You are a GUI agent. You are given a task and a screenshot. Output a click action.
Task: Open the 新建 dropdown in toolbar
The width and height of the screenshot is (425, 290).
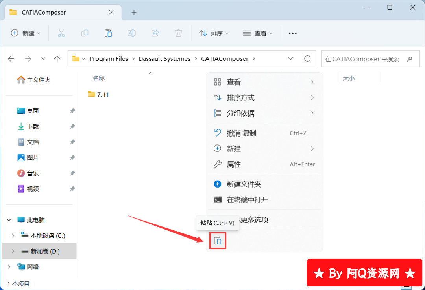(26, 33)
